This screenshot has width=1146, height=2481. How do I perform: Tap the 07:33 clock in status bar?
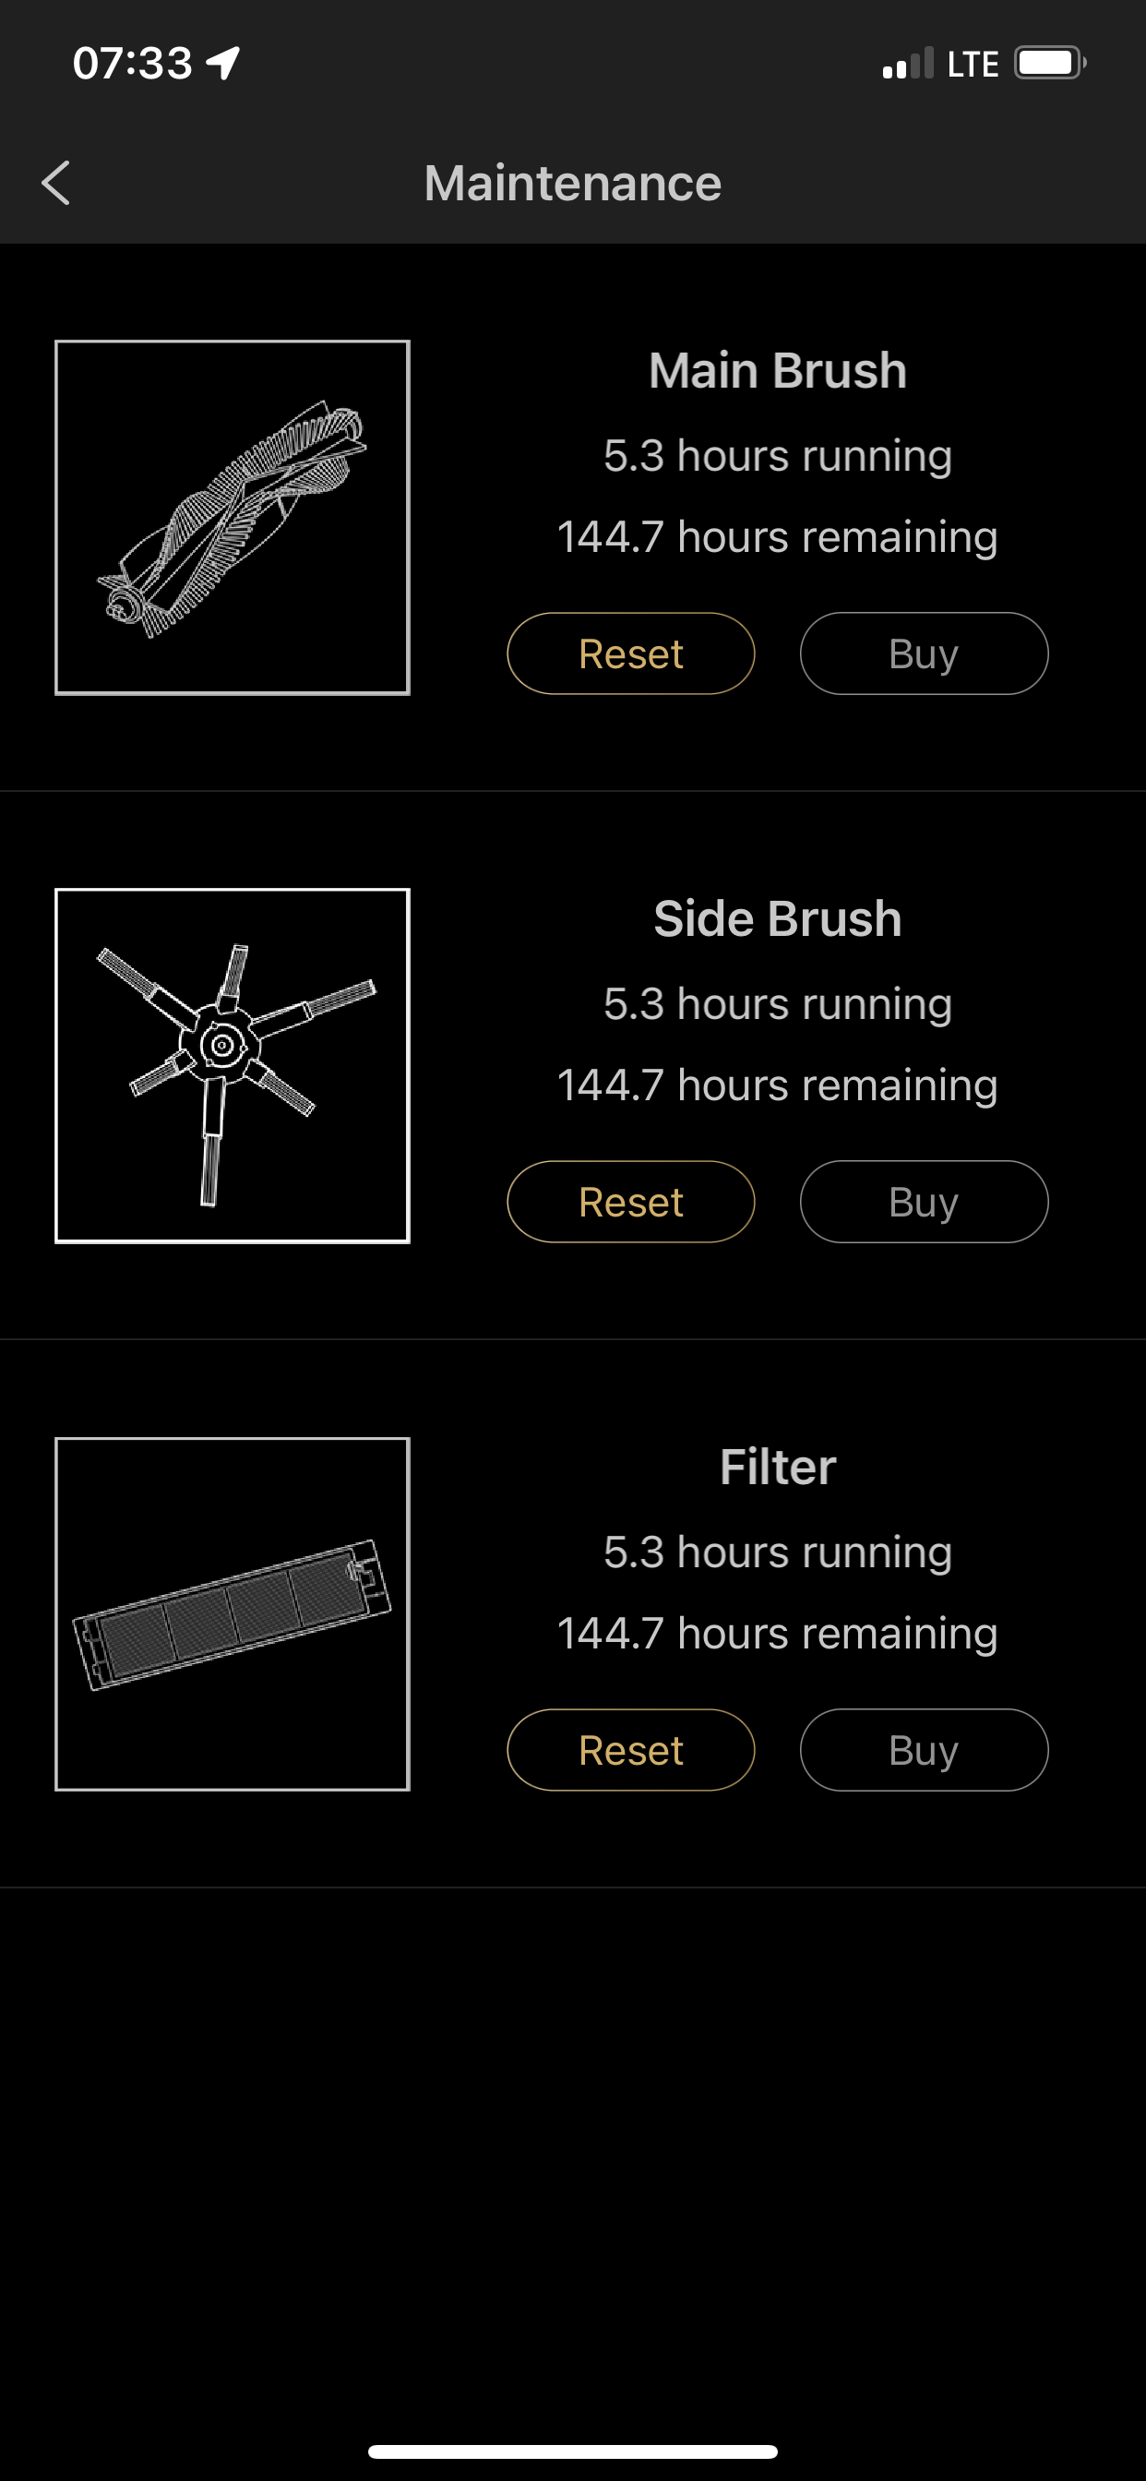click(x=133, y=64)
